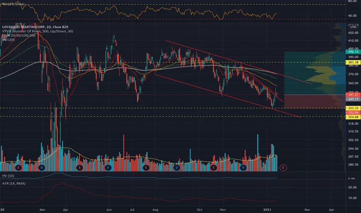Click the upcoming outlined earnings E marker after 2021
Screen dimensions: 361x213
283,168
